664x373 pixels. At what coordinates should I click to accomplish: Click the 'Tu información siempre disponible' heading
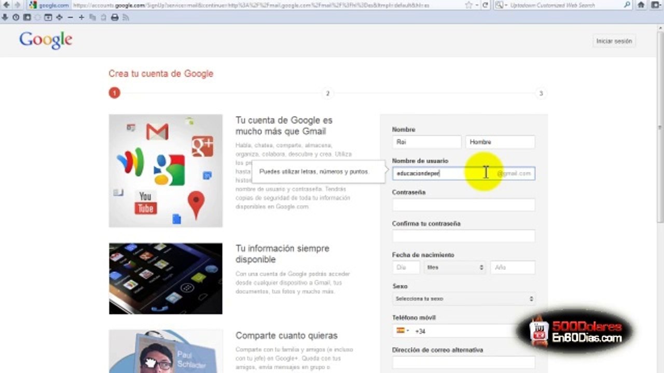pyautogui.click(x=282, y=254)
